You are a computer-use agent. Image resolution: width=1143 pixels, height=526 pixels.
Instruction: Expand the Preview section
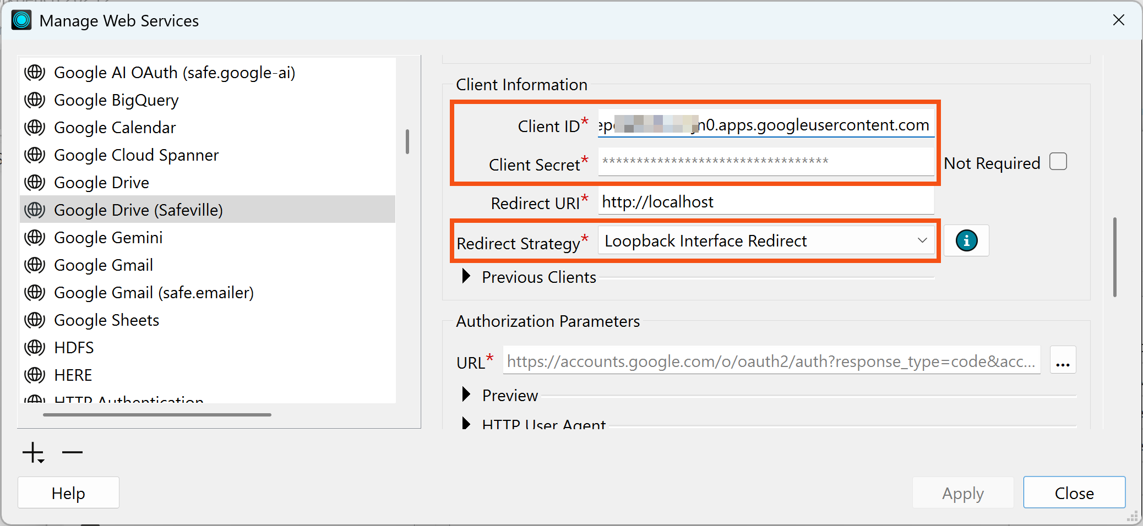[466, 394]
